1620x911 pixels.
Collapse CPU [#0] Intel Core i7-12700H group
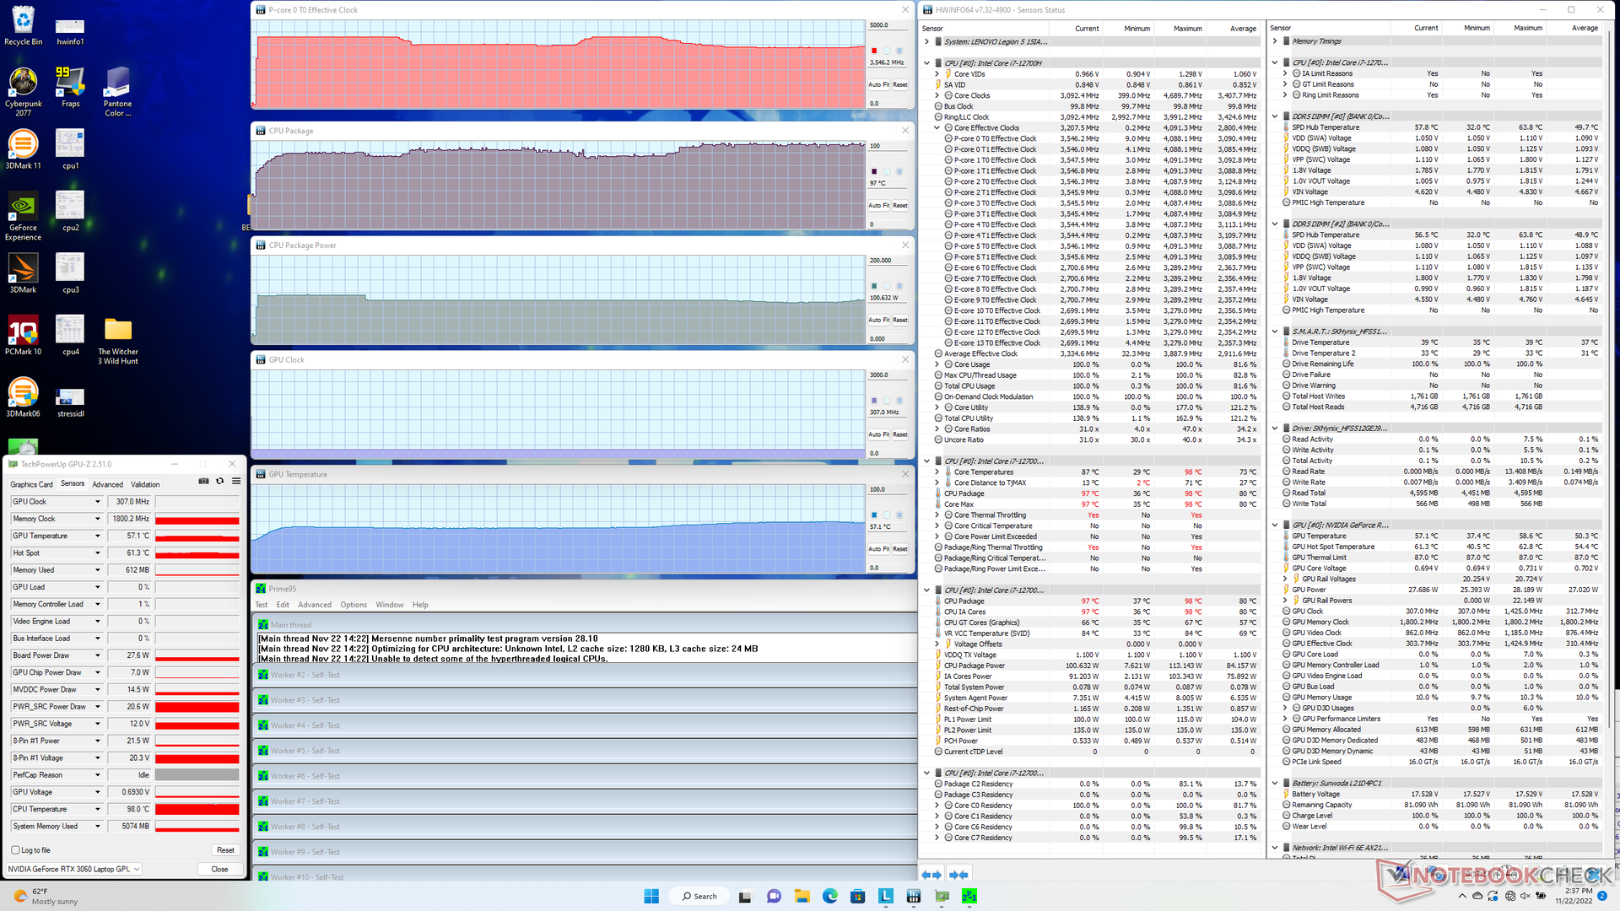927,63
